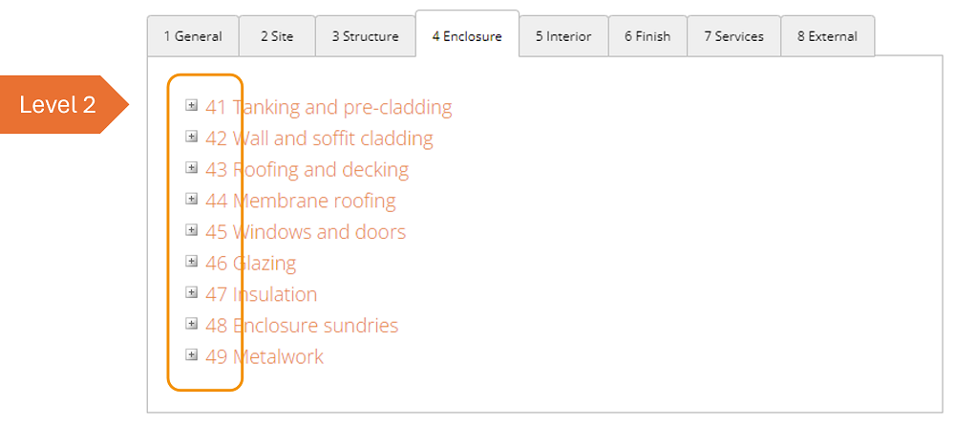This screenshot has height=426, width=955.
Task: Expand the 41 Tanking and pre-cladding node
Action: coord(191,106)
